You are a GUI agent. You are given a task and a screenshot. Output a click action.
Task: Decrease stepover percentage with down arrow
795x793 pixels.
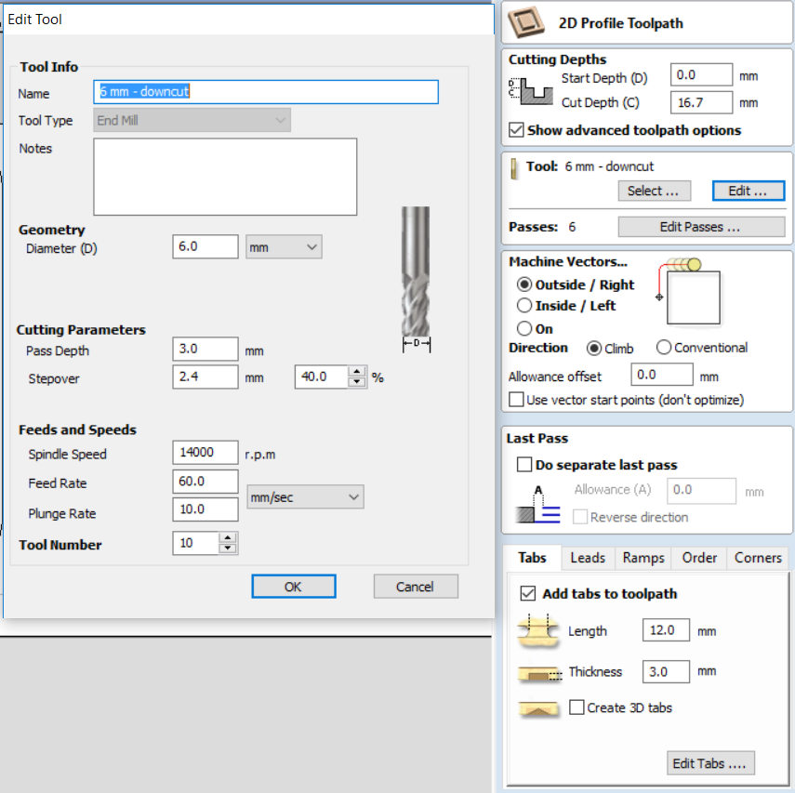coord(357,382)
